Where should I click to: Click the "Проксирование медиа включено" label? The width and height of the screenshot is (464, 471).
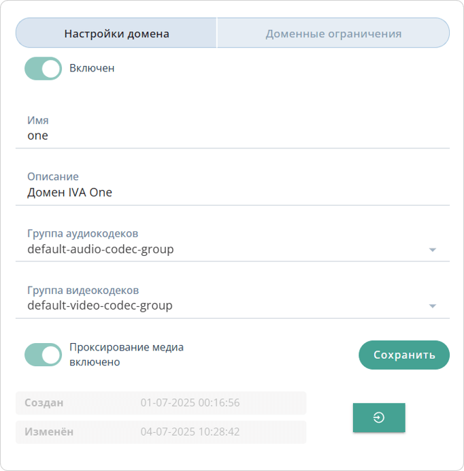126,355
